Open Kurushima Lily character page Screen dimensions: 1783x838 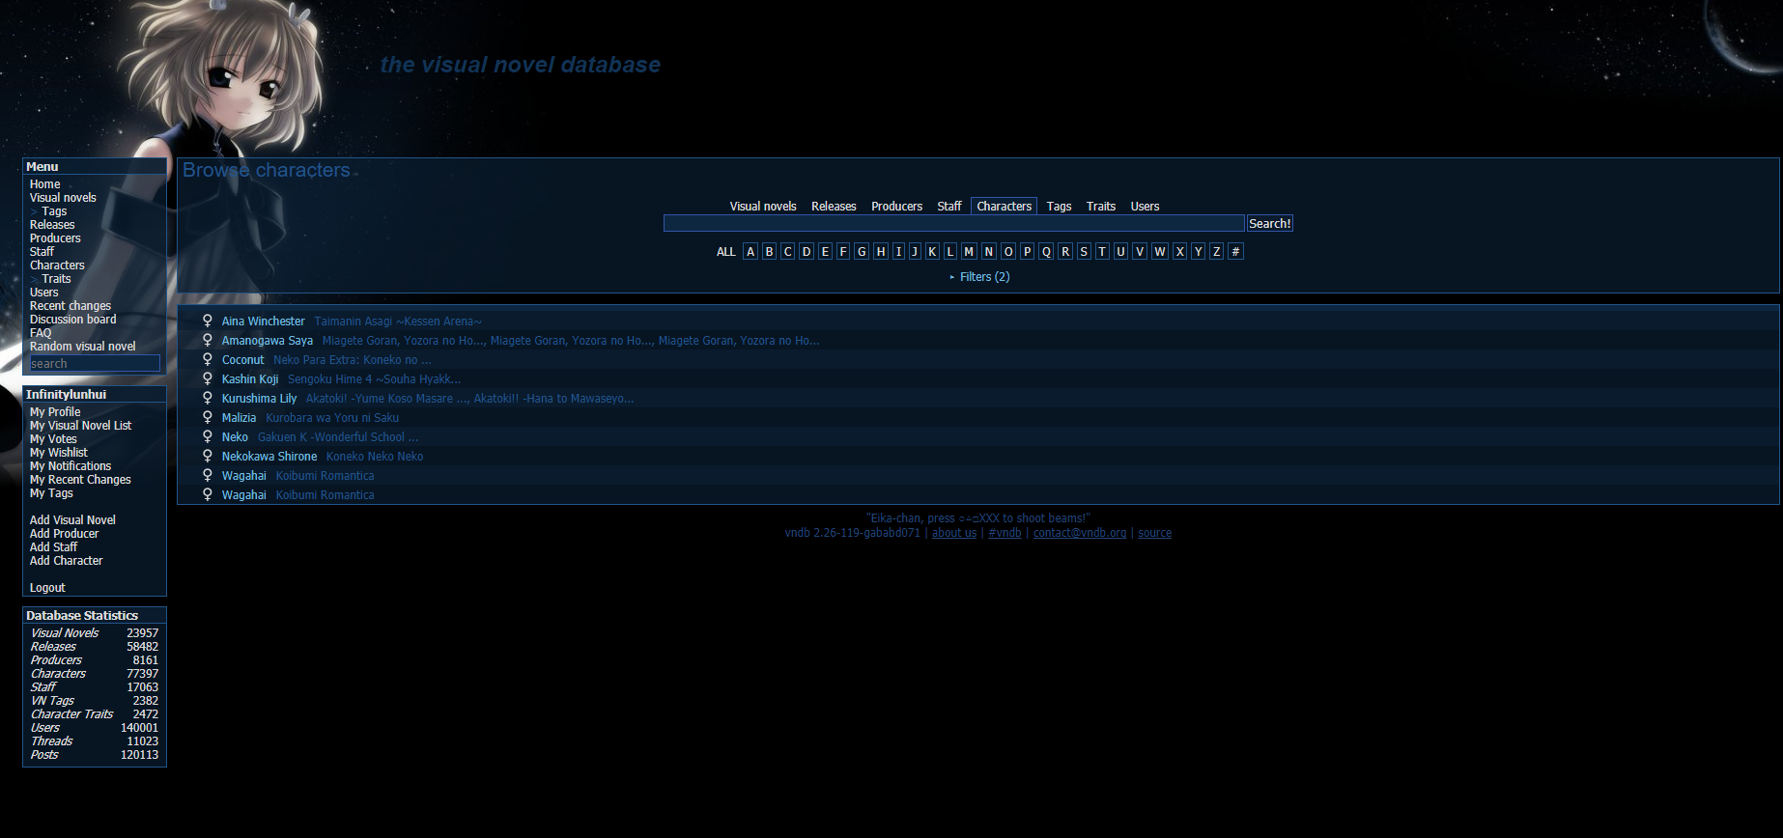click(x=259, y=399)
